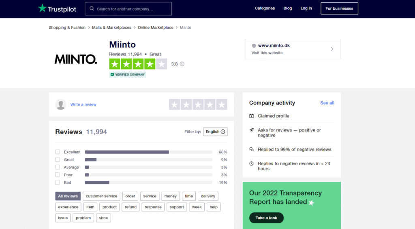Rate three stars in the review widget
Screen dimensions: 415x229
[x=198, y=105]
